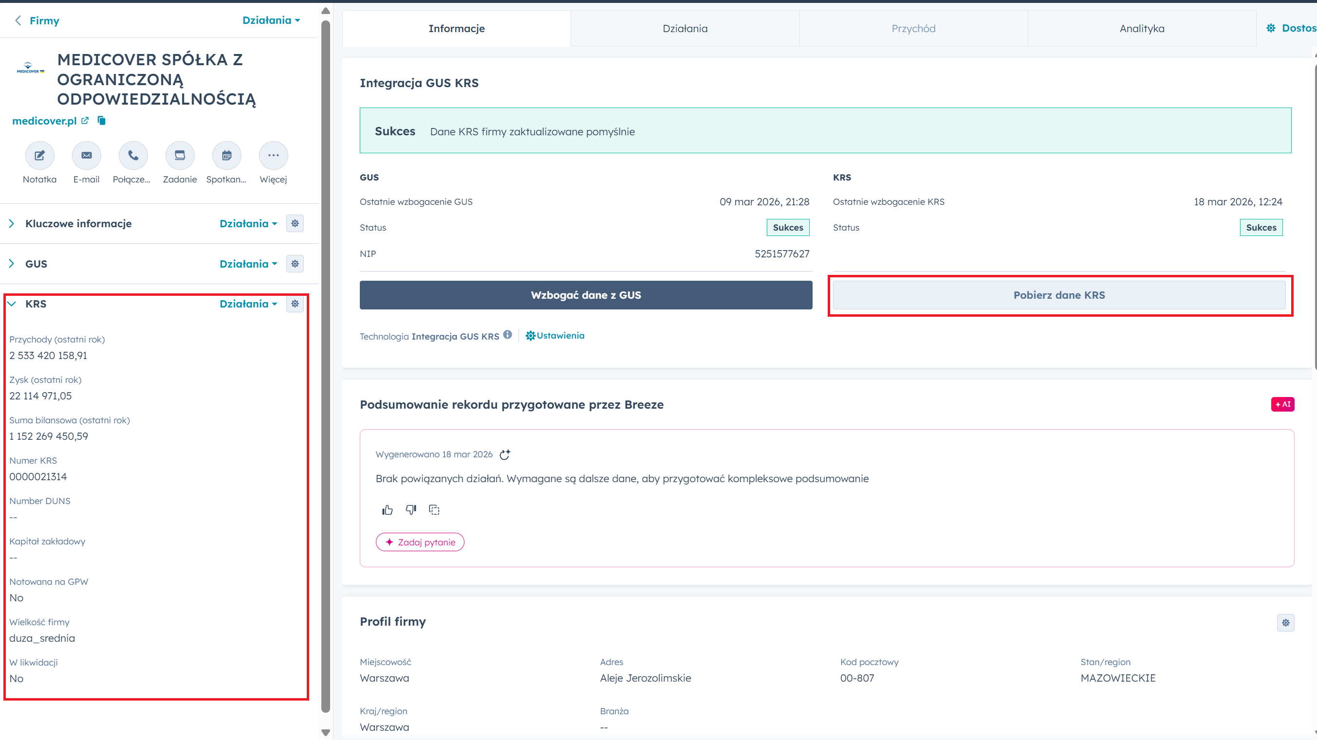This screenshot has width=1317, height=740.
Task: Open the Więcej three-dots menu
Action: pyautogui.click(x=274, y=155)
